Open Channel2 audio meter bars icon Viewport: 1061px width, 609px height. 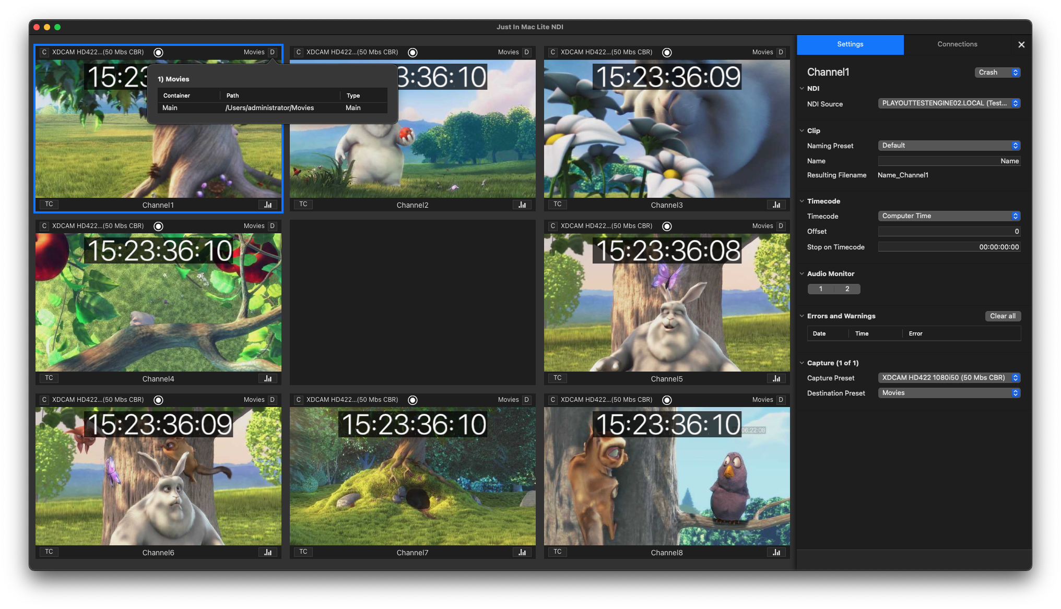tap(522, 205)
